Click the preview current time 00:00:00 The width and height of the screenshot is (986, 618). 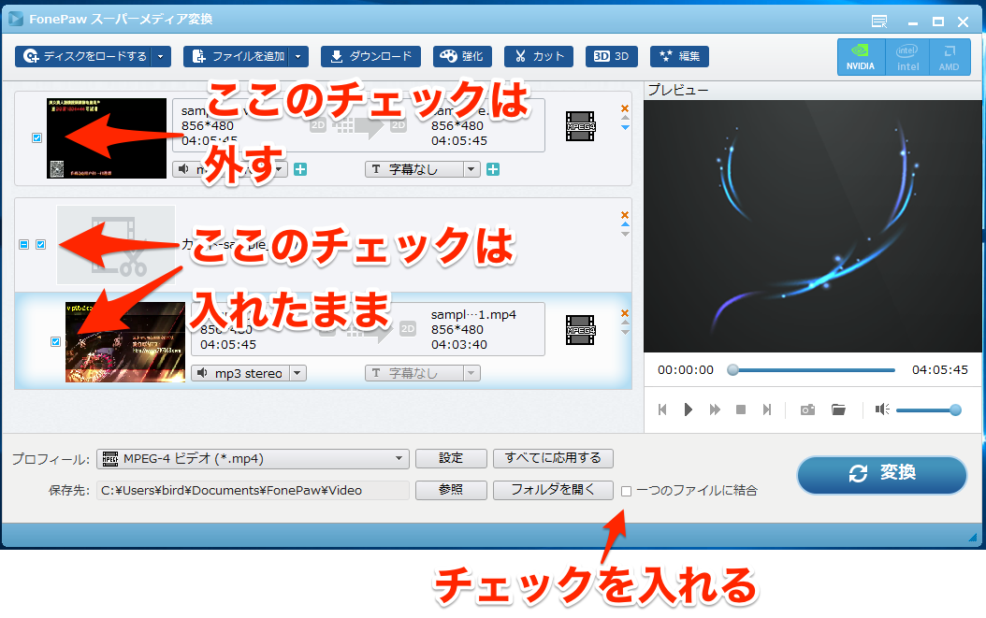tap(686, 370)
